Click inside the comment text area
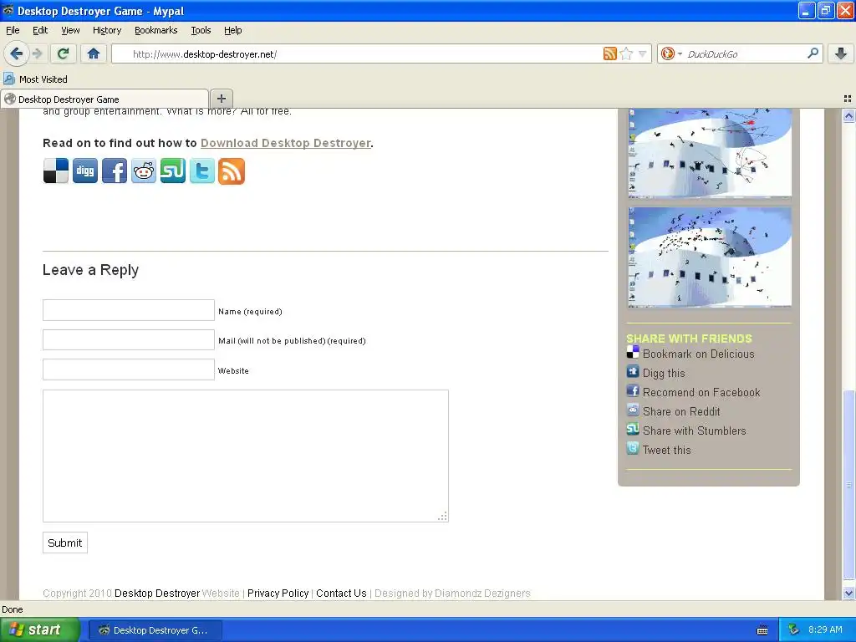Viewport: 856px width, 642px height. (x=246, y=456)
